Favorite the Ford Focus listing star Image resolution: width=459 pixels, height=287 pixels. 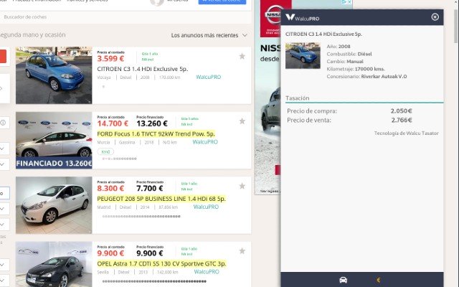242,121
